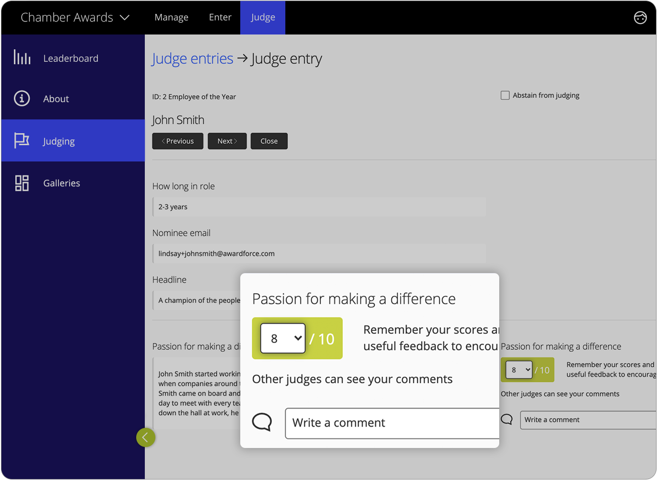657x482 pixels.
Task: Collapse sidebar with green arrow button
Action: coord(145,437)
